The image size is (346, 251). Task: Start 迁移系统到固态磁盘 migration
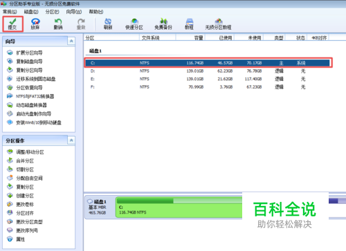tap(31, 79)
